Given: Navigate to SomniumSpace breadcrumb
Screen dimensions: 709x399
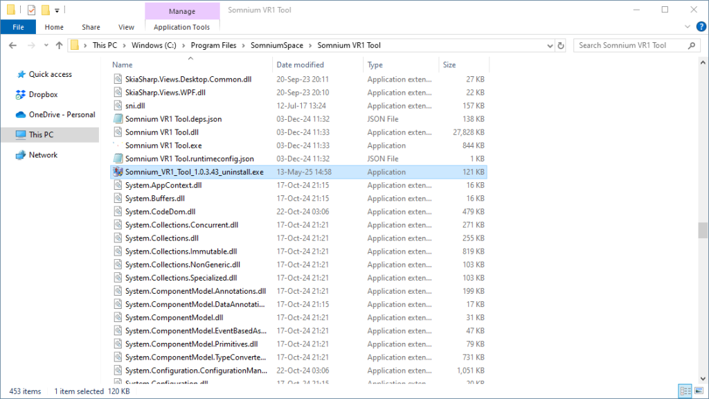Looking at the screenshot, I should (x=277, y=45).
